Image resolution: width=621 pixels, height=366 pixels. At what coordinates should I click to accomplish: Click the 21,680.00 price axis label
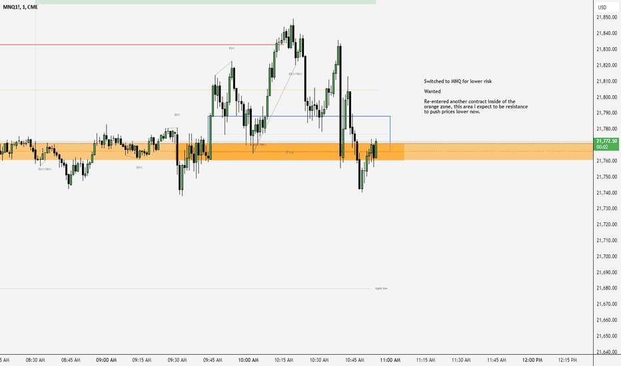(607, 288)
